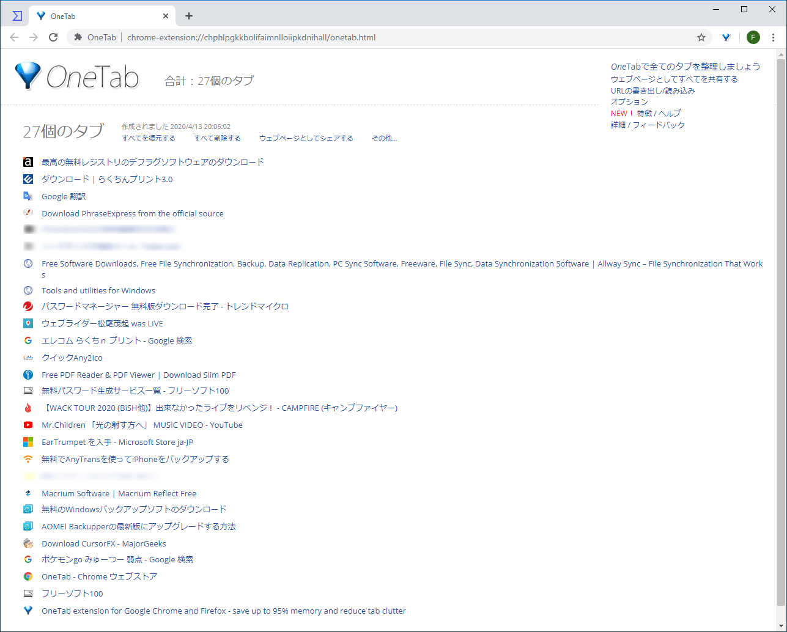The width and height of the screenshot is (787, 632).
Task: Click Google favicon beside エレコム らくちｎ プリント
Action: click(x=28, y=340)
